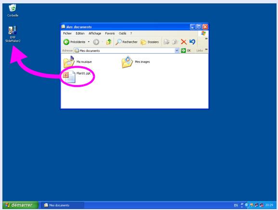This screenshot has width=278, height=210.
Task: Toggle the Dossiers folder tree pane
Action: point(150,42)
